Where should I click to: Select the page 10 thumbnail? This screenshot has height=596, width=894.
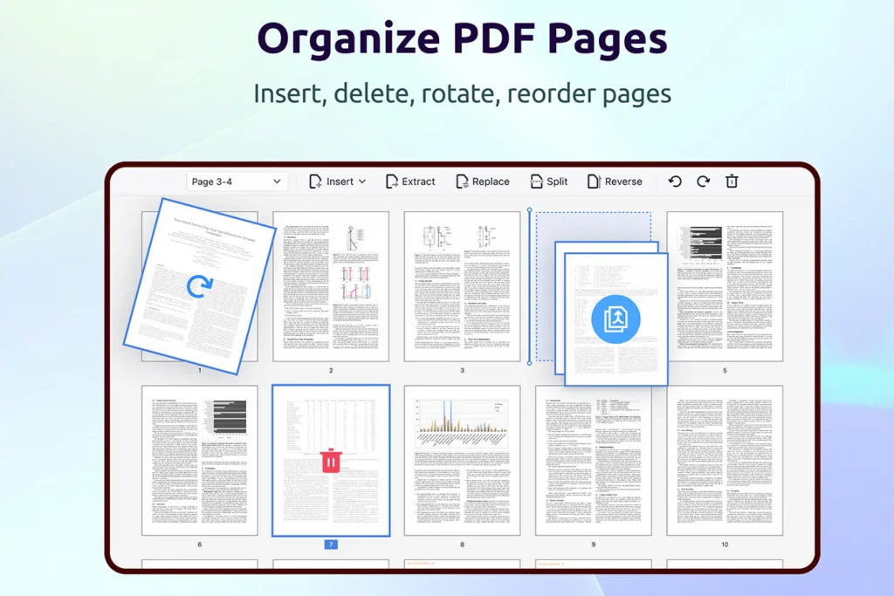click(725, 460)
